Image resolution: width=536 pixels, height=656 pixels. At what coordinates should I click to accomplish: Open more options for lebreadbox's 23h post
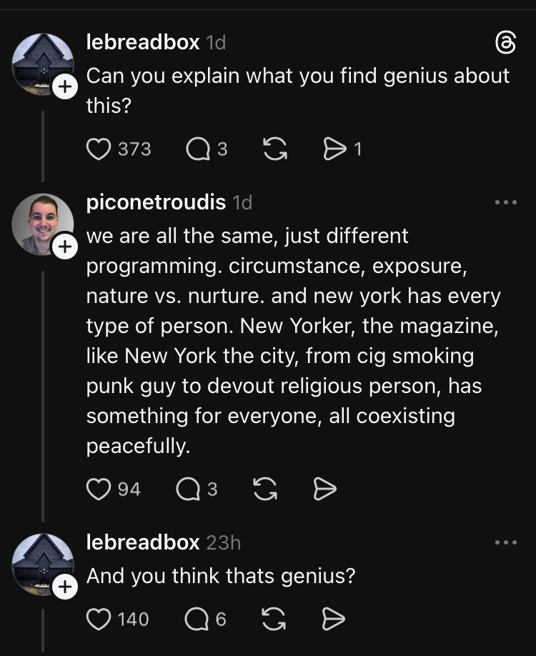point(505,543)
